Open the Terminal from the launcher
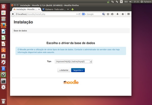152x105 pixels. pyautogui.click(x=3, y=81)
